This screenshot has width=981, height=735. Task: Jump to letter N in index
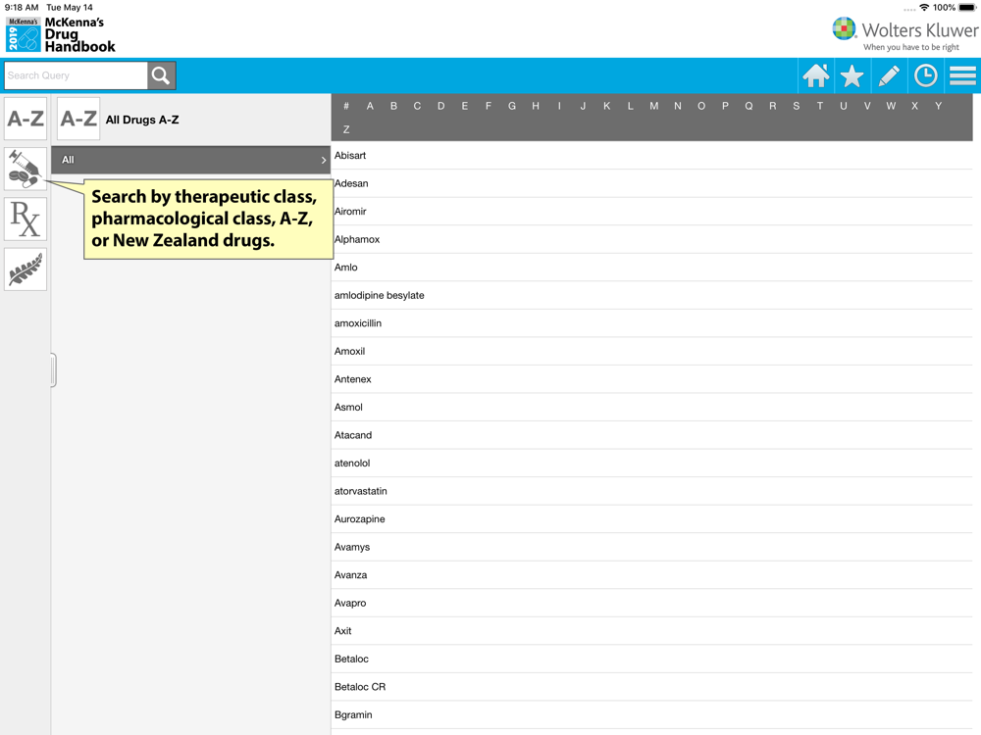(678, 106)
